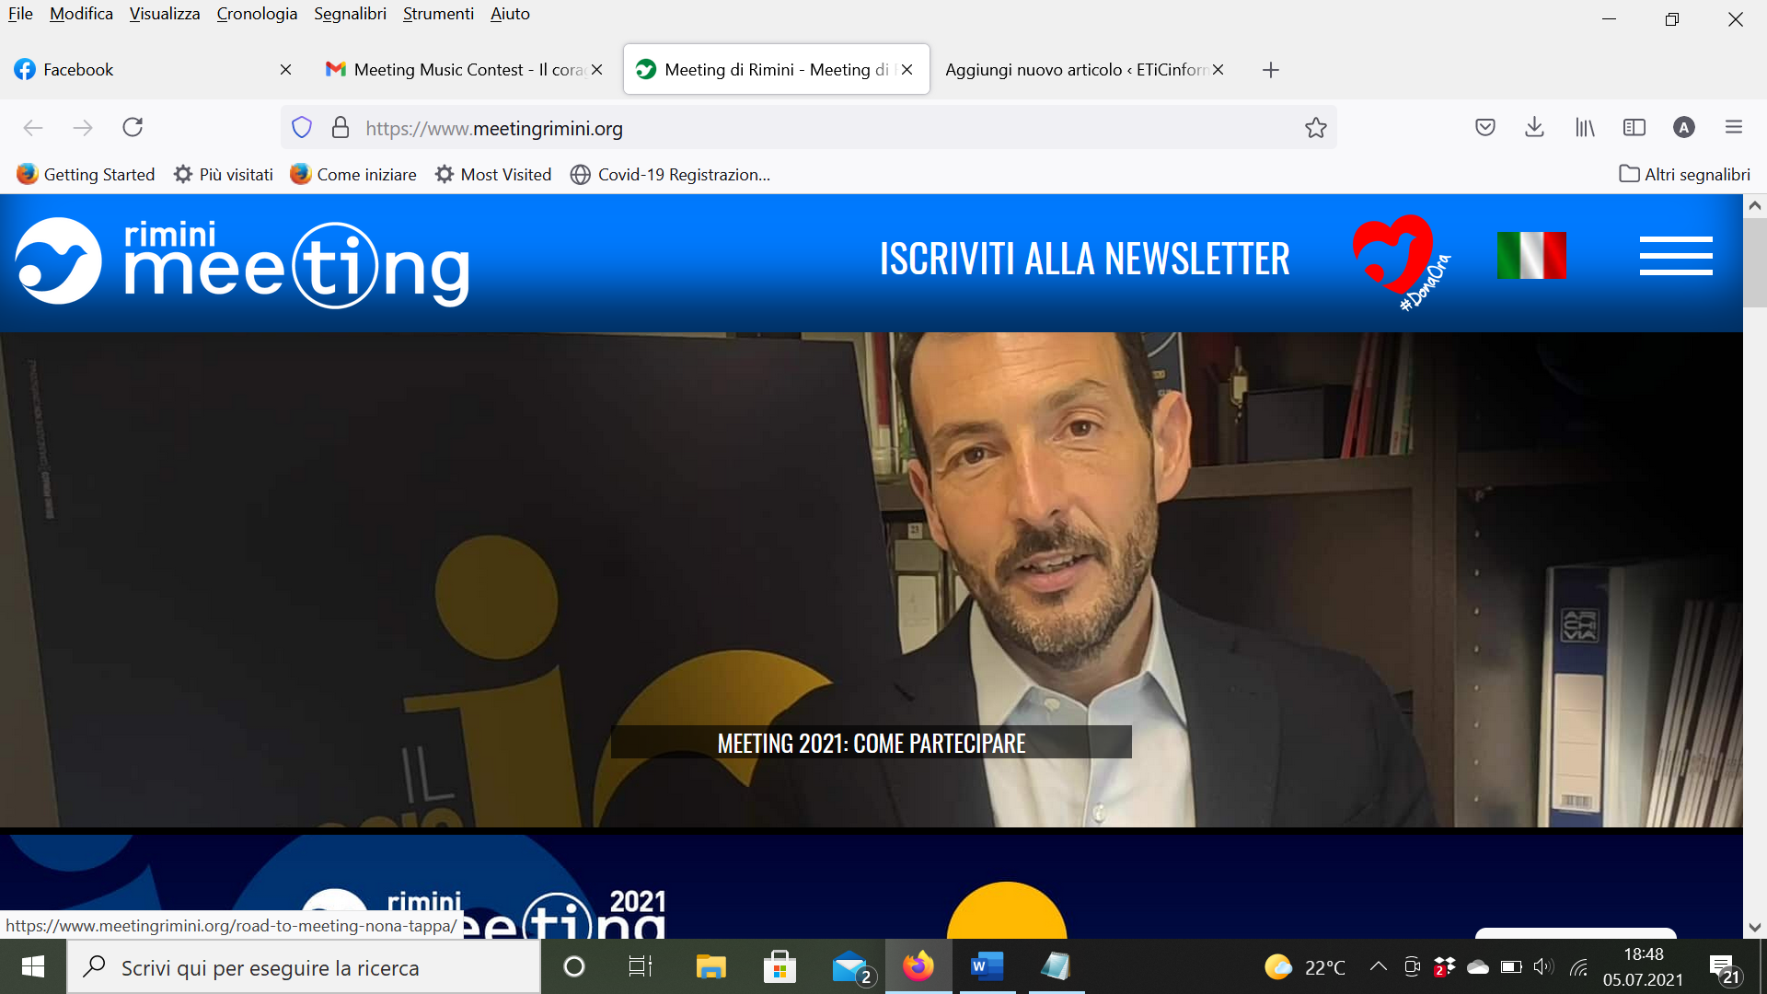The image size is (1767, 994).
Task: Click the Rimini Meeting logo
Action: [x=243, y=262]
